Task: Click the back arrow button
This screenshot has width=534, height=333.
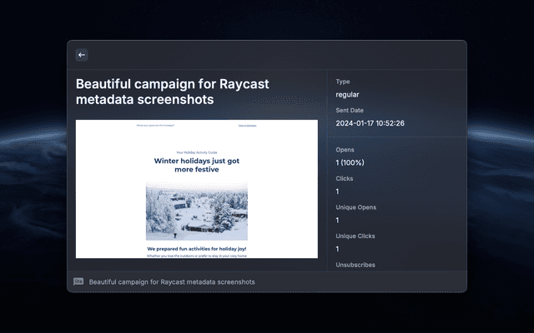Action: pyautogui.click(x=82, y=55)
